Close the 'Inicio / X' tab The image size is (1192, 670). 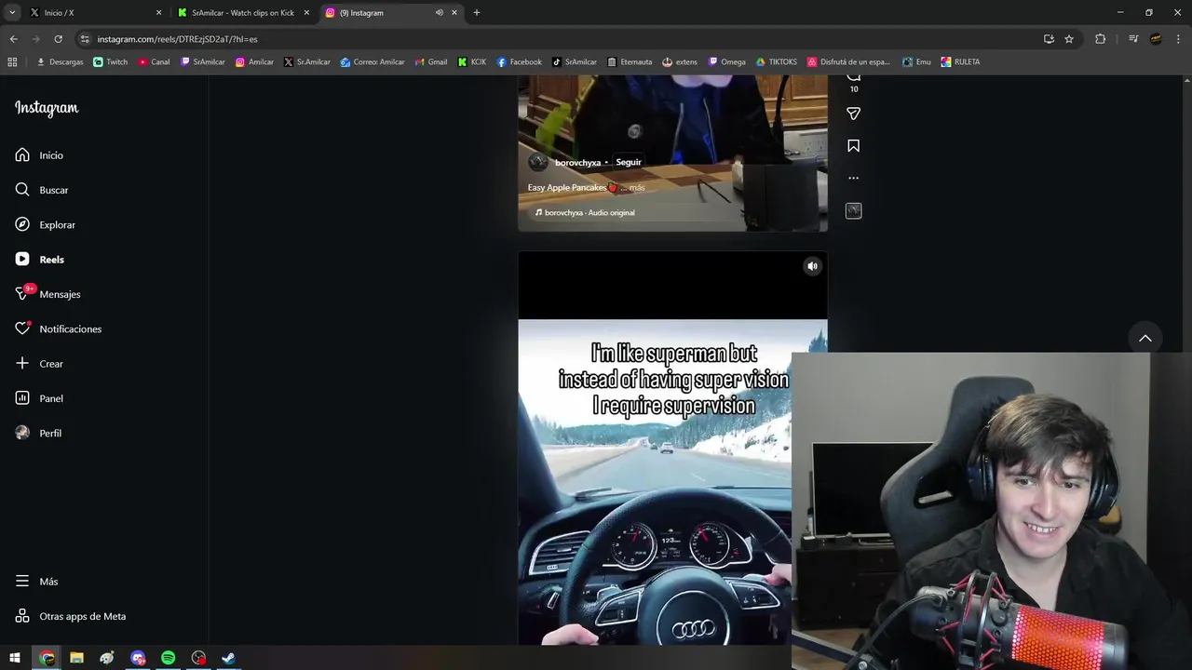pyautogui.click(x=158, y=13)
